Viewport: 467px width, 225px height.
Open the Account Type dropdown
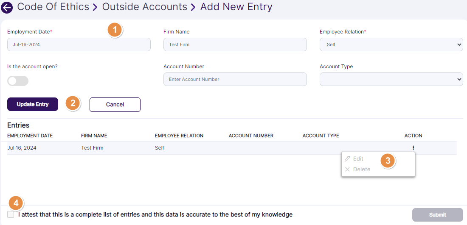[x=391, y=79]
